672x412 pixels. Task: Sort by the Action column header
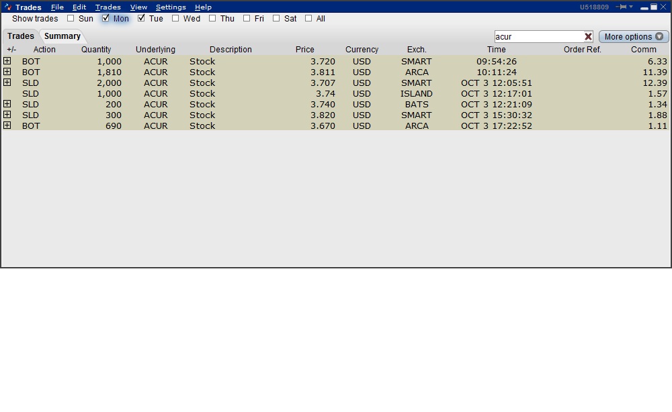(x=44, y=50)
